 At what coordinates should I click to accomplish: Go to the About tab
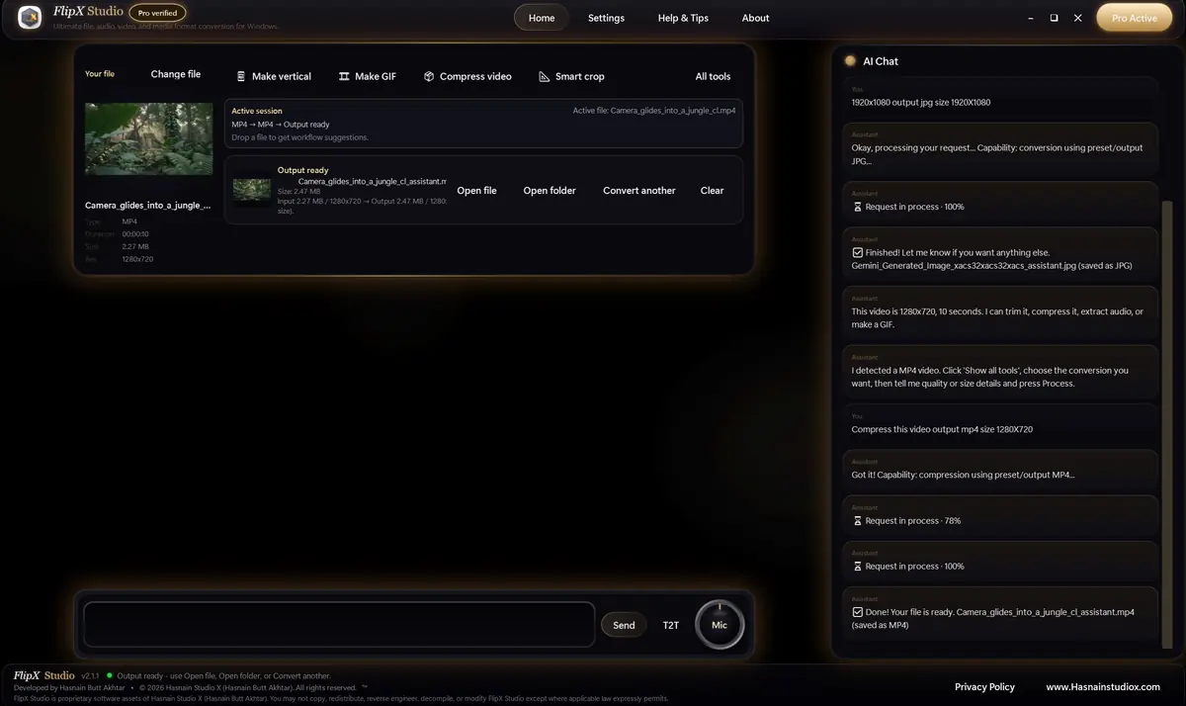755,18
